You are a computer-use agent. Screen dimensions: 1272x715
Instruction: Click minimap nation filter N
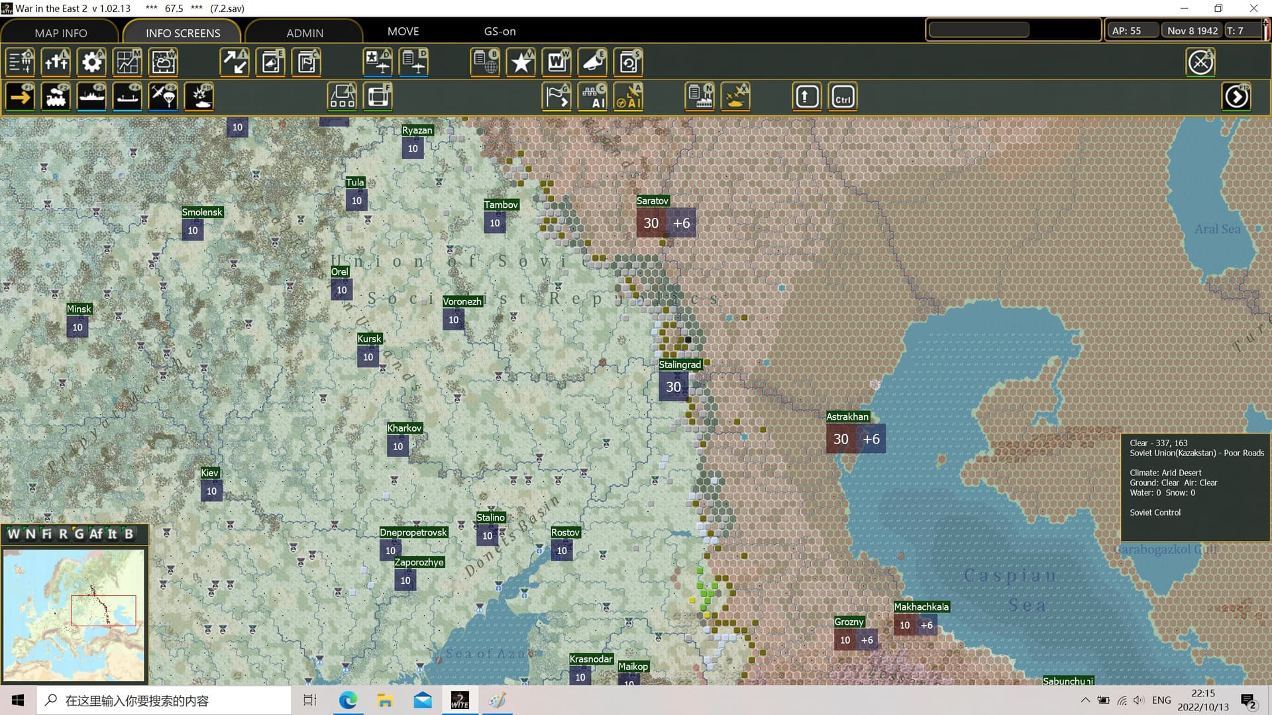[30, 534]
